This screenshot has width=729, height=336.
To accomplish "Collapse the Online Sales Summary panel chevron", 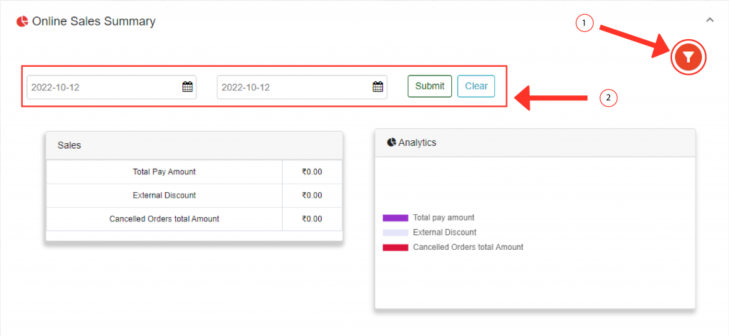I will (709, 20).
